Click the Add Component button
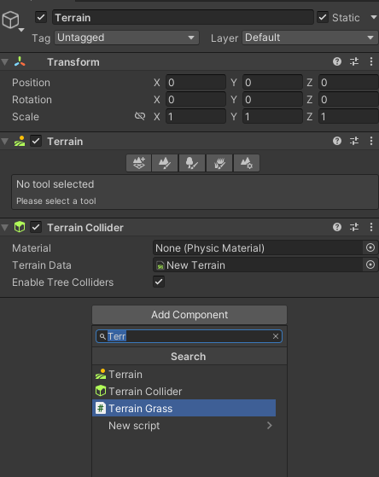 [x=189, y=315]
